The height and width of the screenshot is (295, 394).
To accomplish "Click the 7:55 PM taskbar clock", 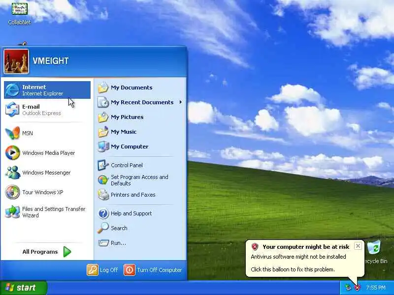I will pos(376,288).
